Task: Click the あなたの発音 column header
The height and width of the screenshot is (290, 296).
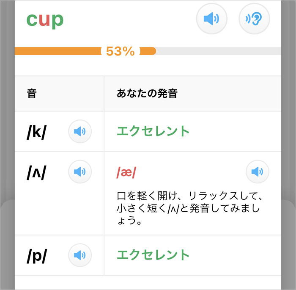Action: [x=147, y=94]
